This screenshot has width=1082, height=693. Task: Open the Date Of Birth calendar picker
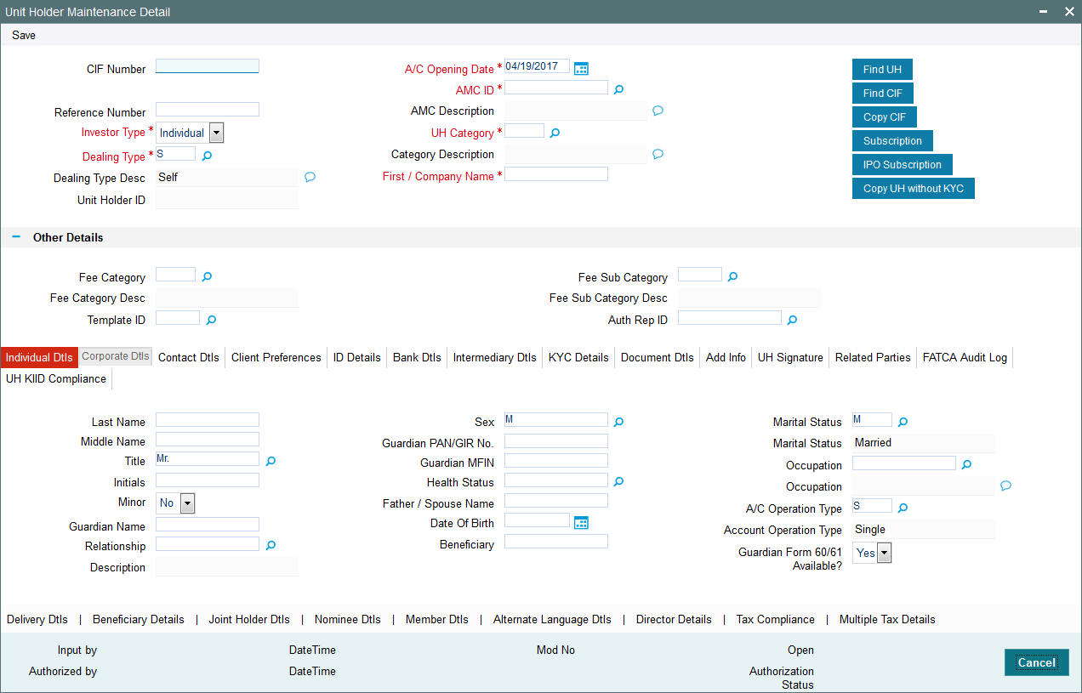pos(582,522)
